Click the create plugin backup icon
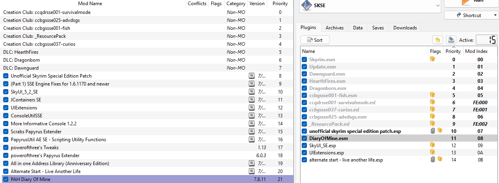Screen dimensions: 499x183 point(451,40)
